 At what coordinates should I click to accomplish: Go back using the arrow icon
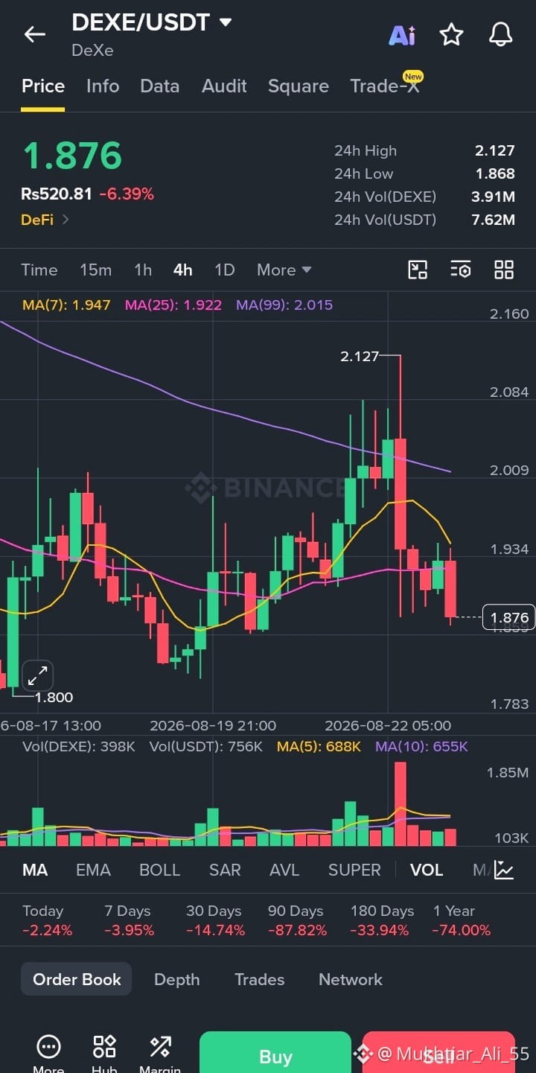pos(34,34)
